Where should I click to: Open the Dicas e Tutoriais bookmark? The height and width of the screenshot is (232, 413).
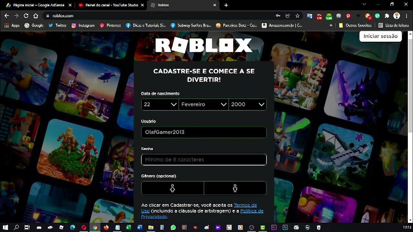[x=146, y=25]
